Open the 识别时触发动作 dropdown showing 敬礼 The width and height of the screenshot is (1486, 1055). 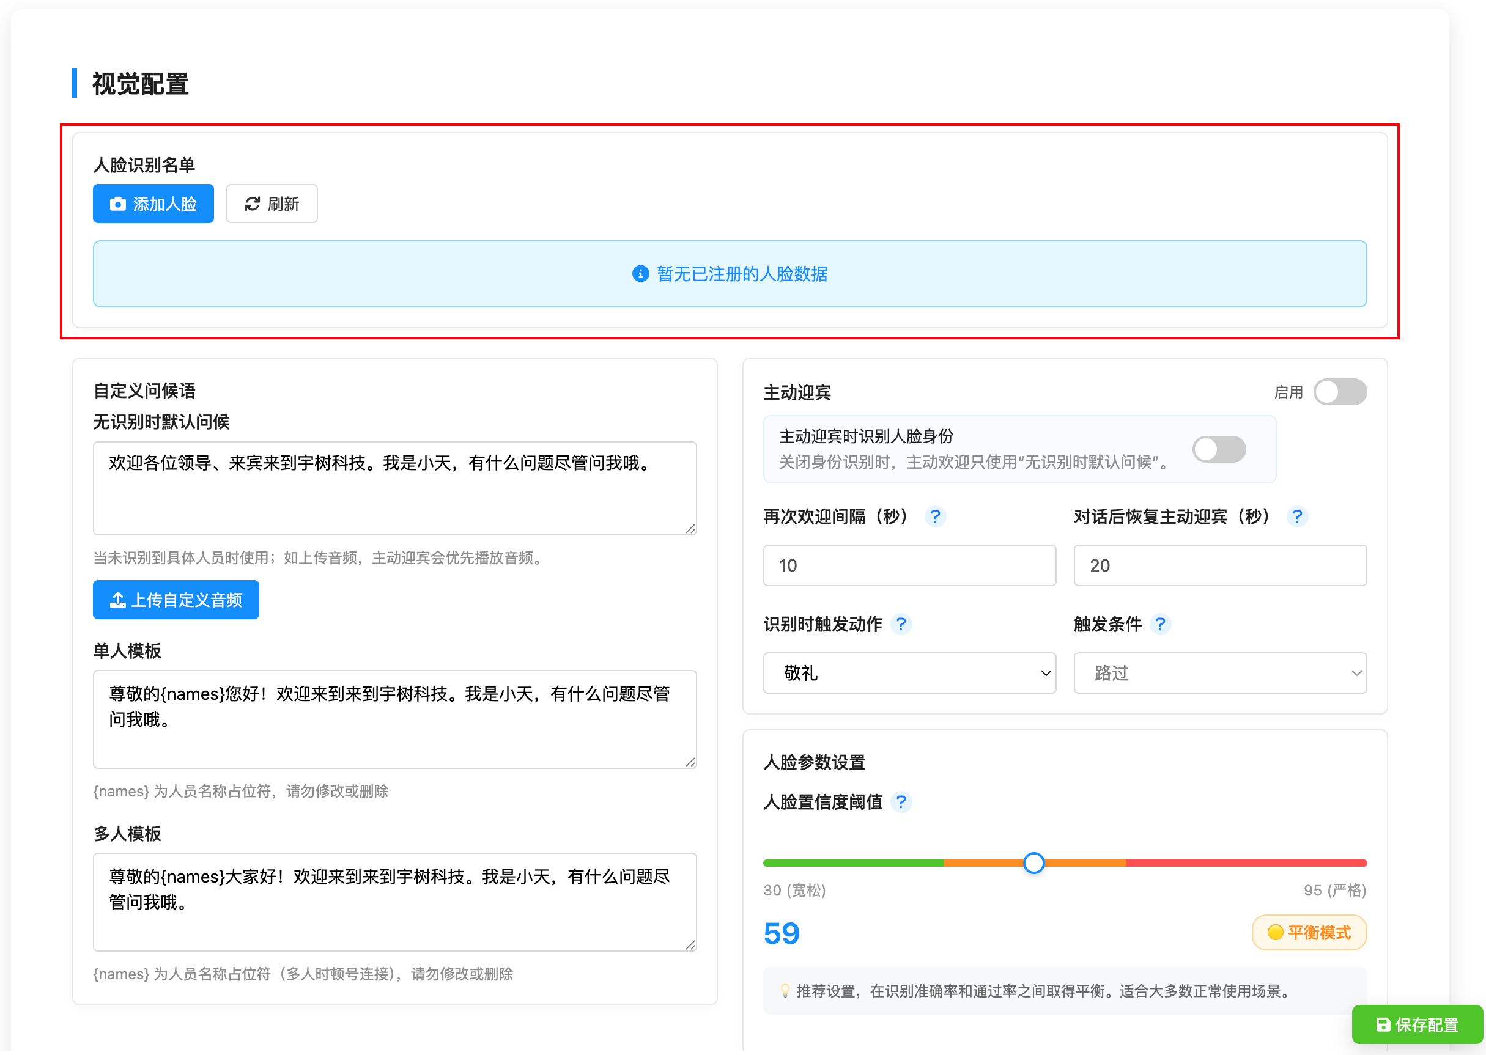coord(910,673)
